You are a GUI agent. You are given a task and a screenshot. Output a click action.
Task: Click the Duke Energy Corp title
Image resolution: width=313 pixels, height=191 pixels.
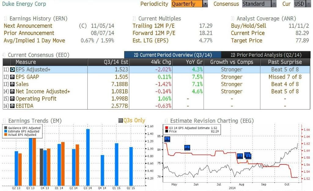click(x=24, y=4)
